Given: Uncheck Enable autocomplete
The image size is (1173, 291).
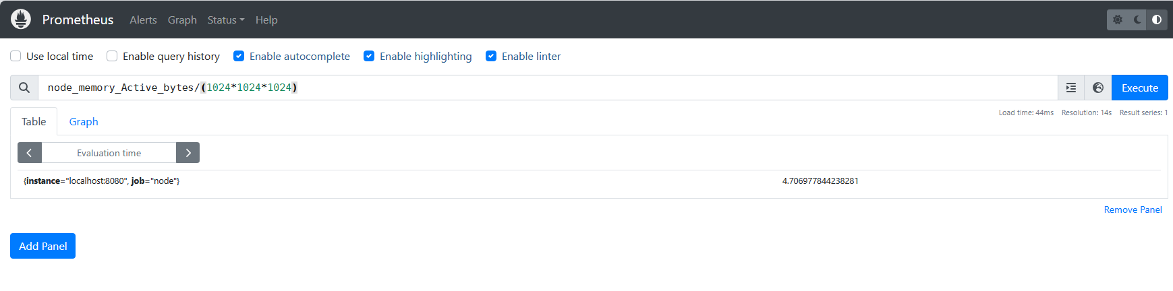Looking at the screenshot, I should pos(239,56).
